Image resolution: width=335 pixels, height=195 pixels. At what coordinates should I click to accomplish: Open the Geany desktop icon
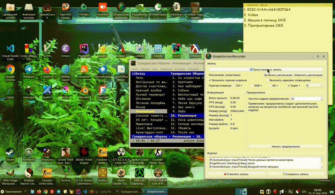click(103, 51)
